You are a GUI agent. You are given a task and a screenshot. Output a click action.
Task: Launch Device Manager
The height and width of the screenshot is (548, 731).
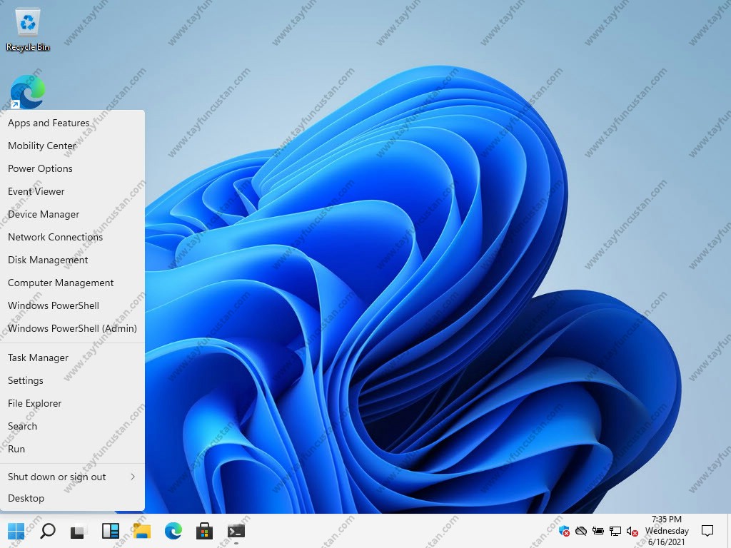(x=72, y=214)
